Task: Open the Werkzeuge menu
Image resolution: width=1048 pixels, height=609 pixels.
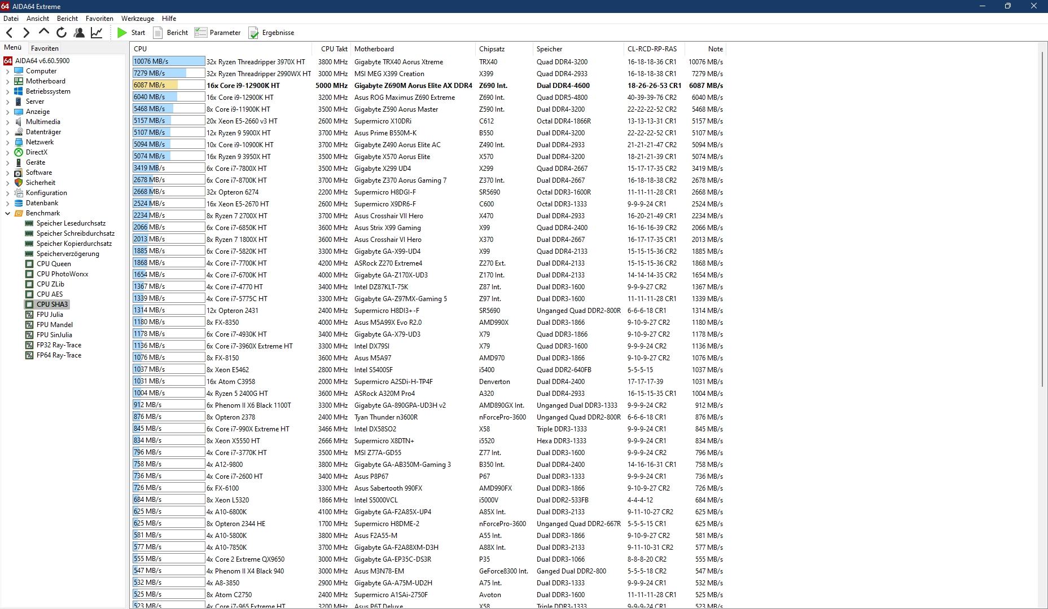Action: [138, 19]
